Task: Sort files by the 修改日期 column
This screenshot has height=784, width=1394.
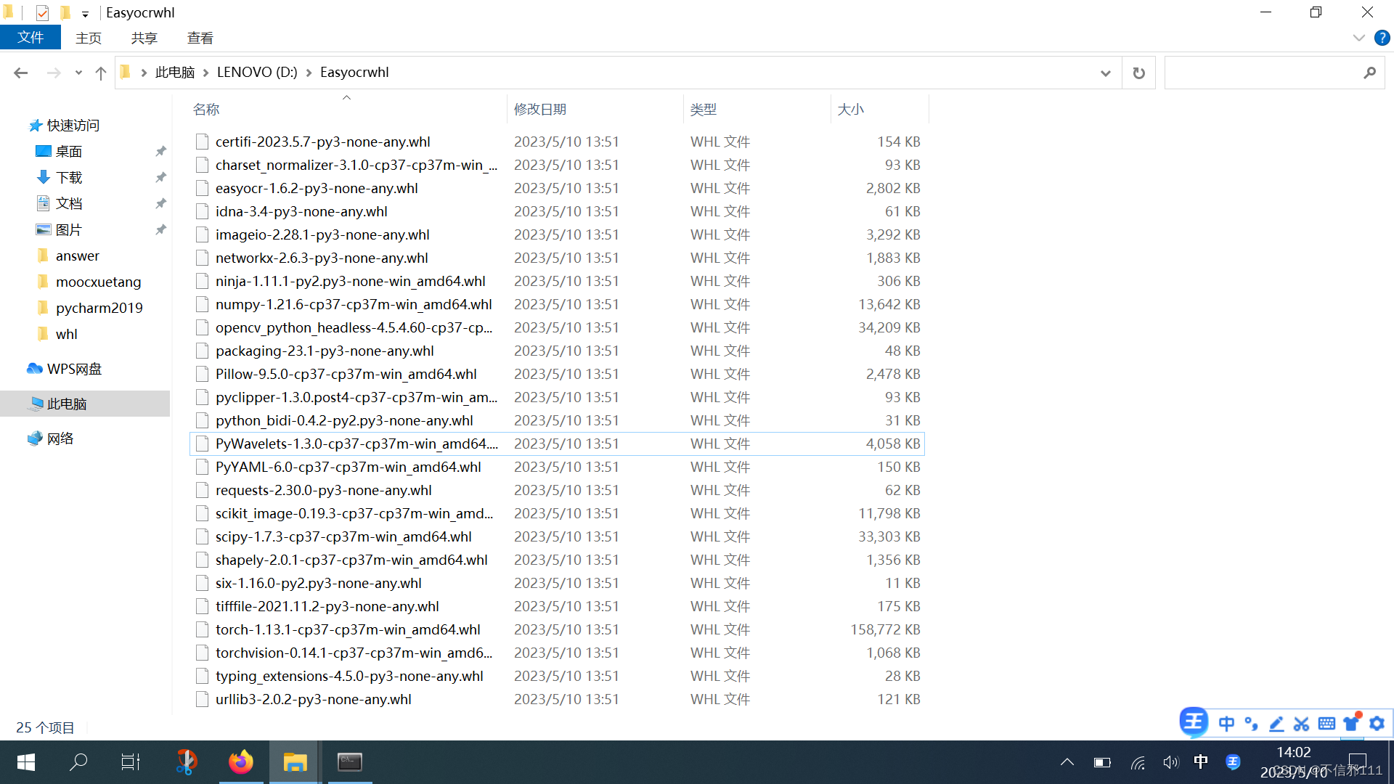Action: (540, 110)
